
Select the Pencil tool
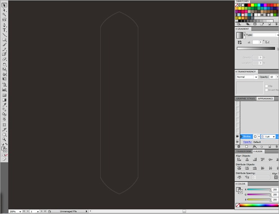4,49
